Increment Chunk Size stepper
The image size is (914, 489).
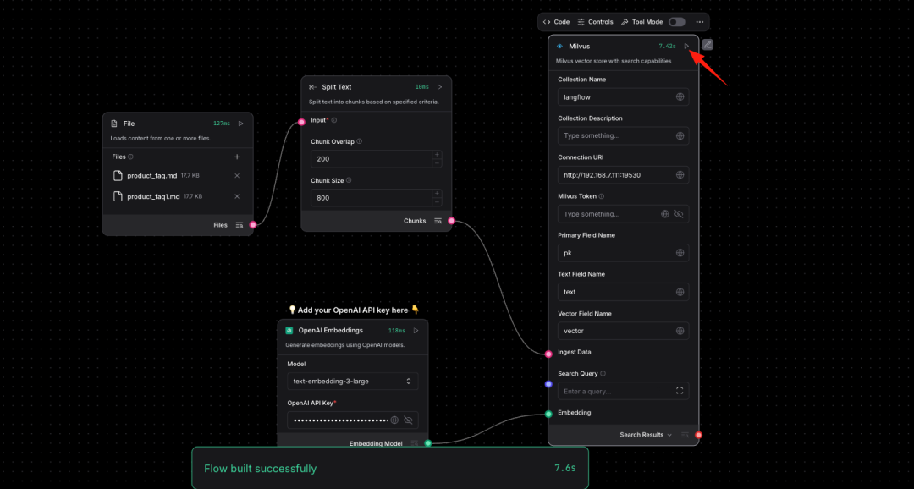pos(438,194)
